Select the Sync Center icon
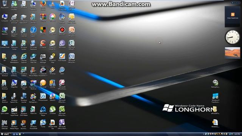Viewport: 242px width, 136px height. (5, 110)
